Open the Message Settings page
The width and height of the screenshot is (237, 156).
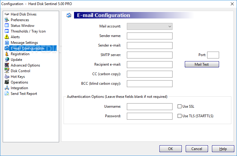click(24, 43)
